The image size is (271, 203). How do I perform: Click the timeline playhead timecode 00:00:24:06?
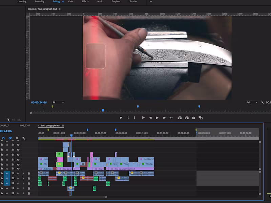6,131
